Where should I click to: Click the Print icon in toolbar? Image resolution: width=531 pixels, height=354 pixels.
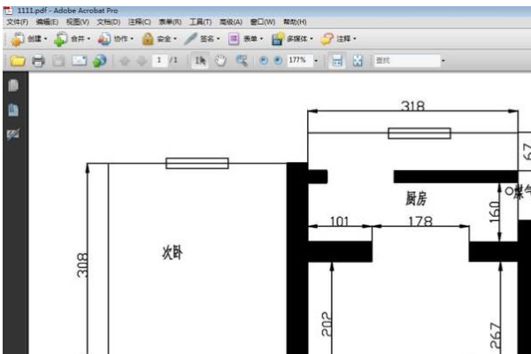38,61
